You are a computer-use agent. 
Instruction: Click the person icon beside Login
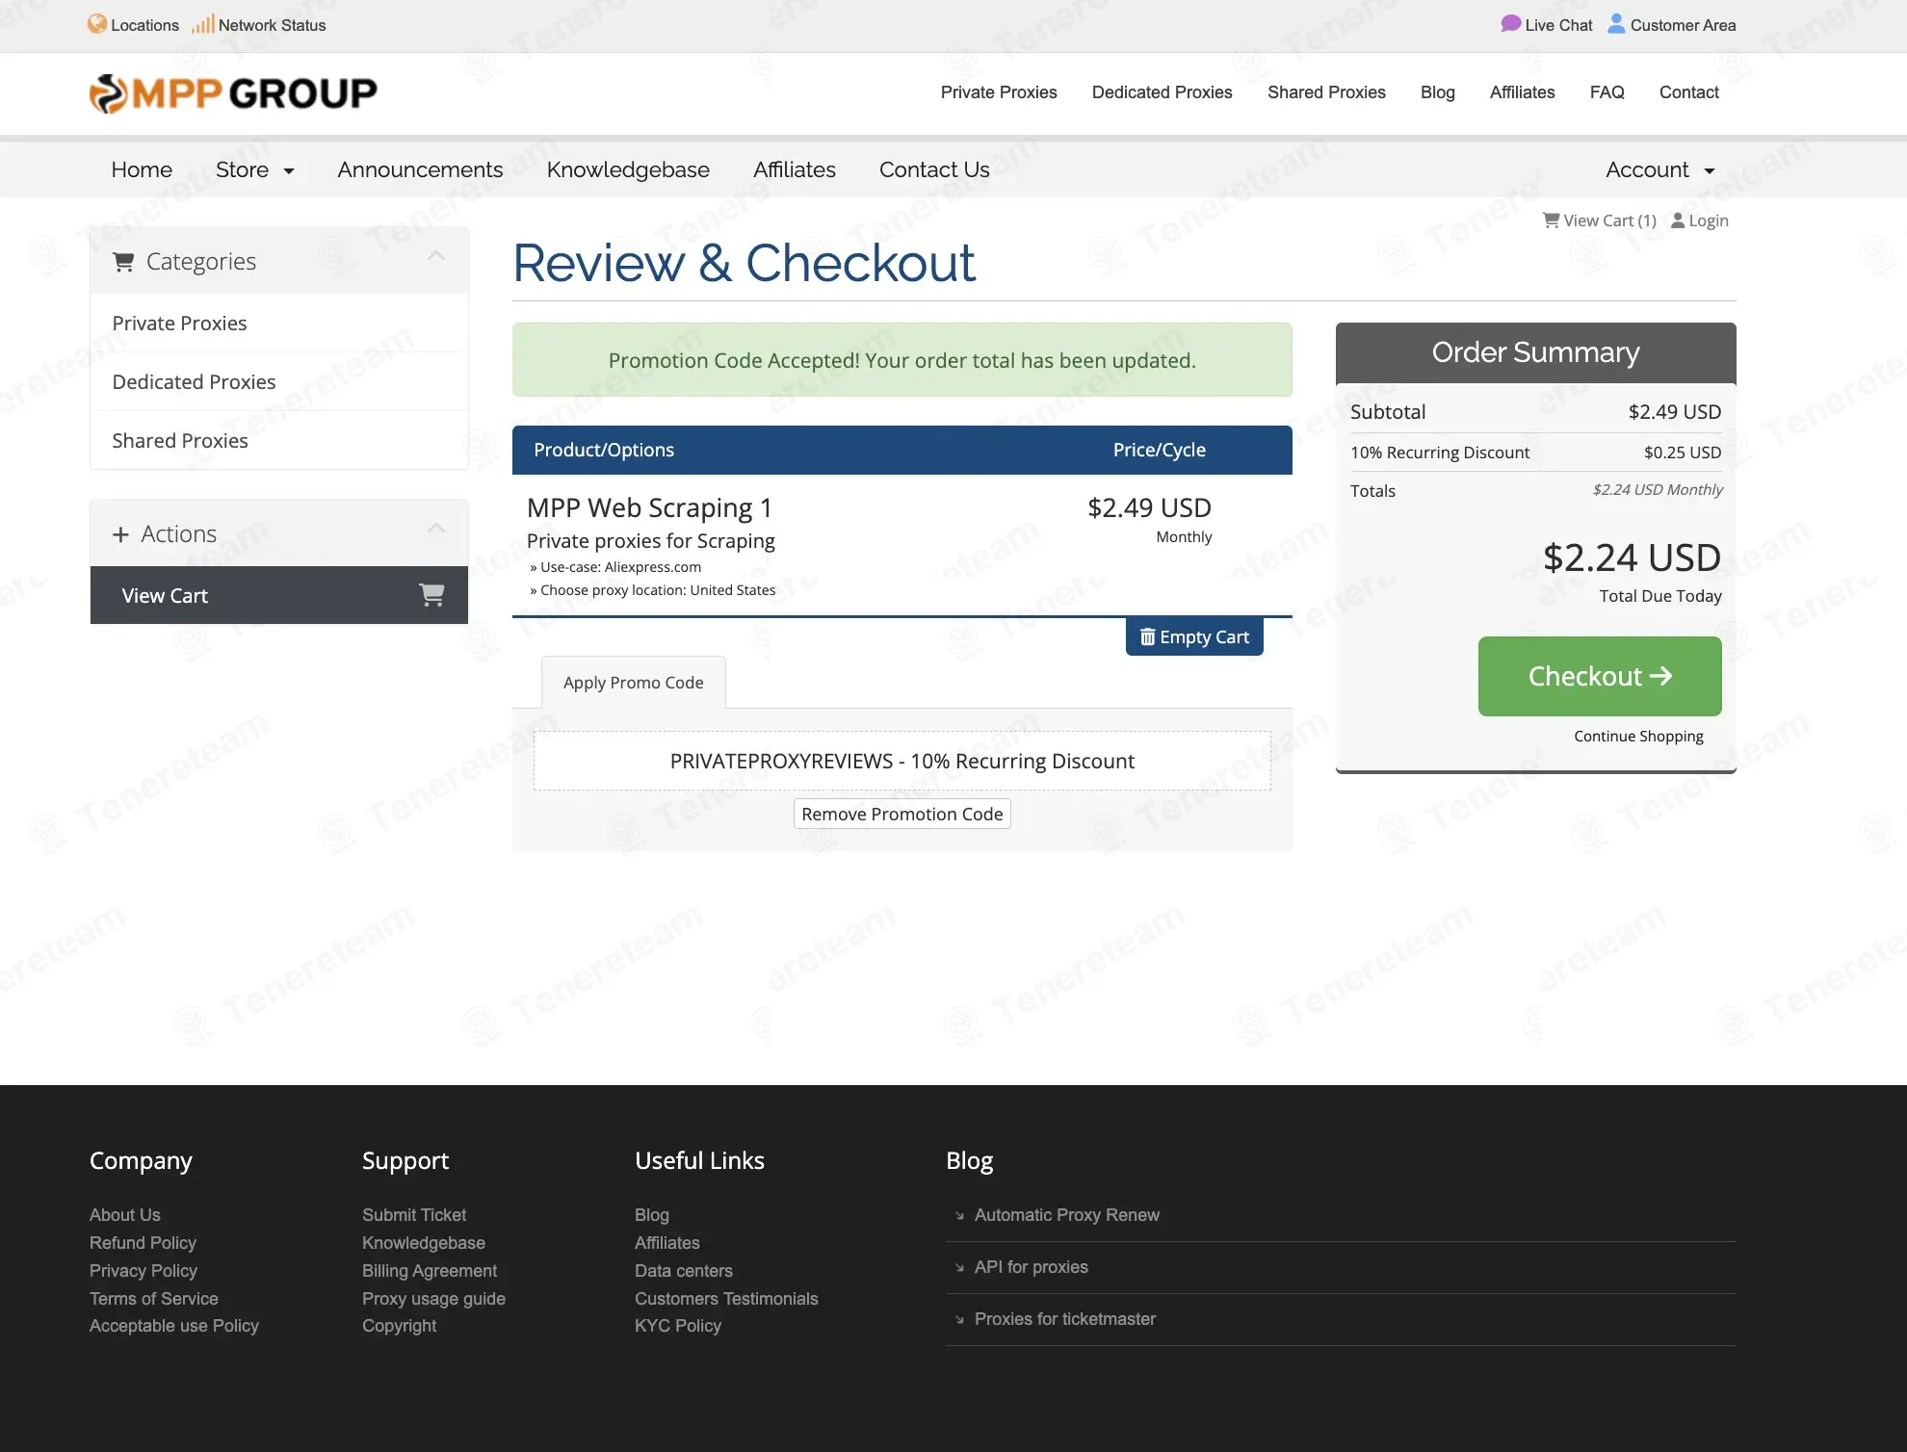coord(1678,220)
